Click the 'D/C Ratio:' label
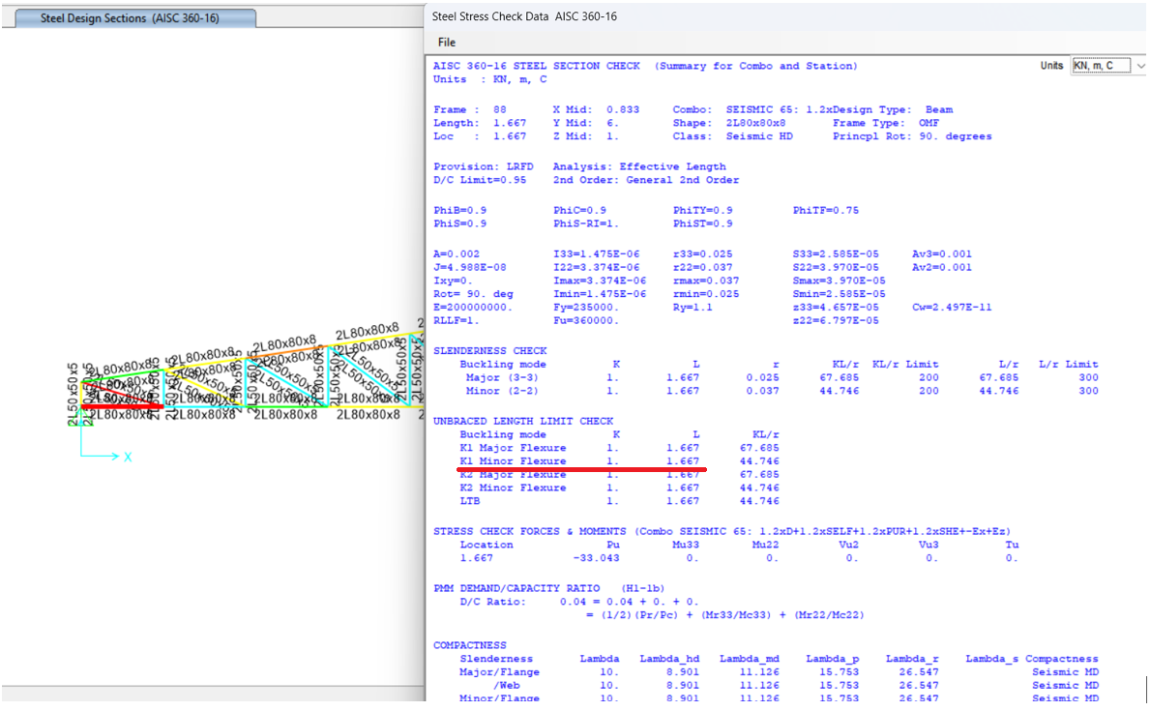 click(493, 602)
